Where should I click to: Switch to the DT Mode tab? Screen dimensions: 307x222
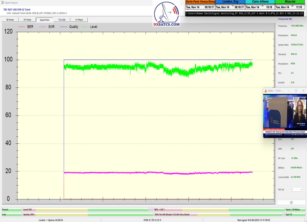27,20
